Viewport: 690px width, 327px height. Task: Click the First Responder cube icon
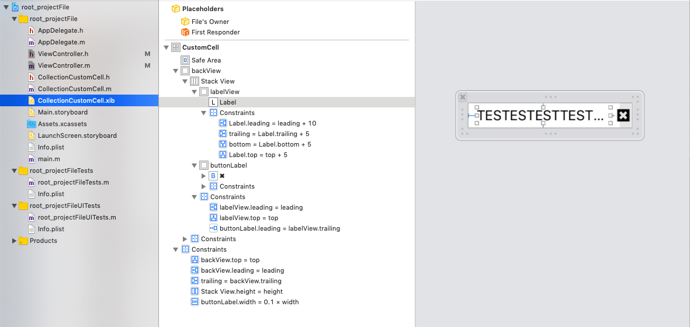tap(185, 32)
